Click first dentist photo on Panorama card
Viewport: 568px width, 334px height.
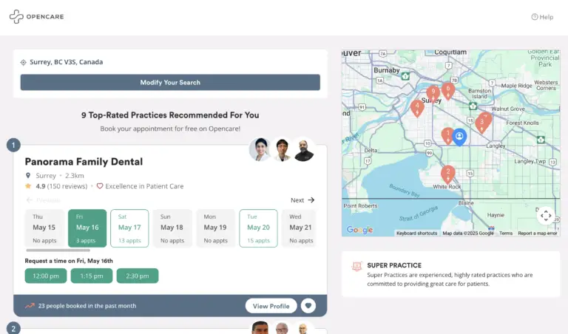pyautogui.click(x=260, y=149)
